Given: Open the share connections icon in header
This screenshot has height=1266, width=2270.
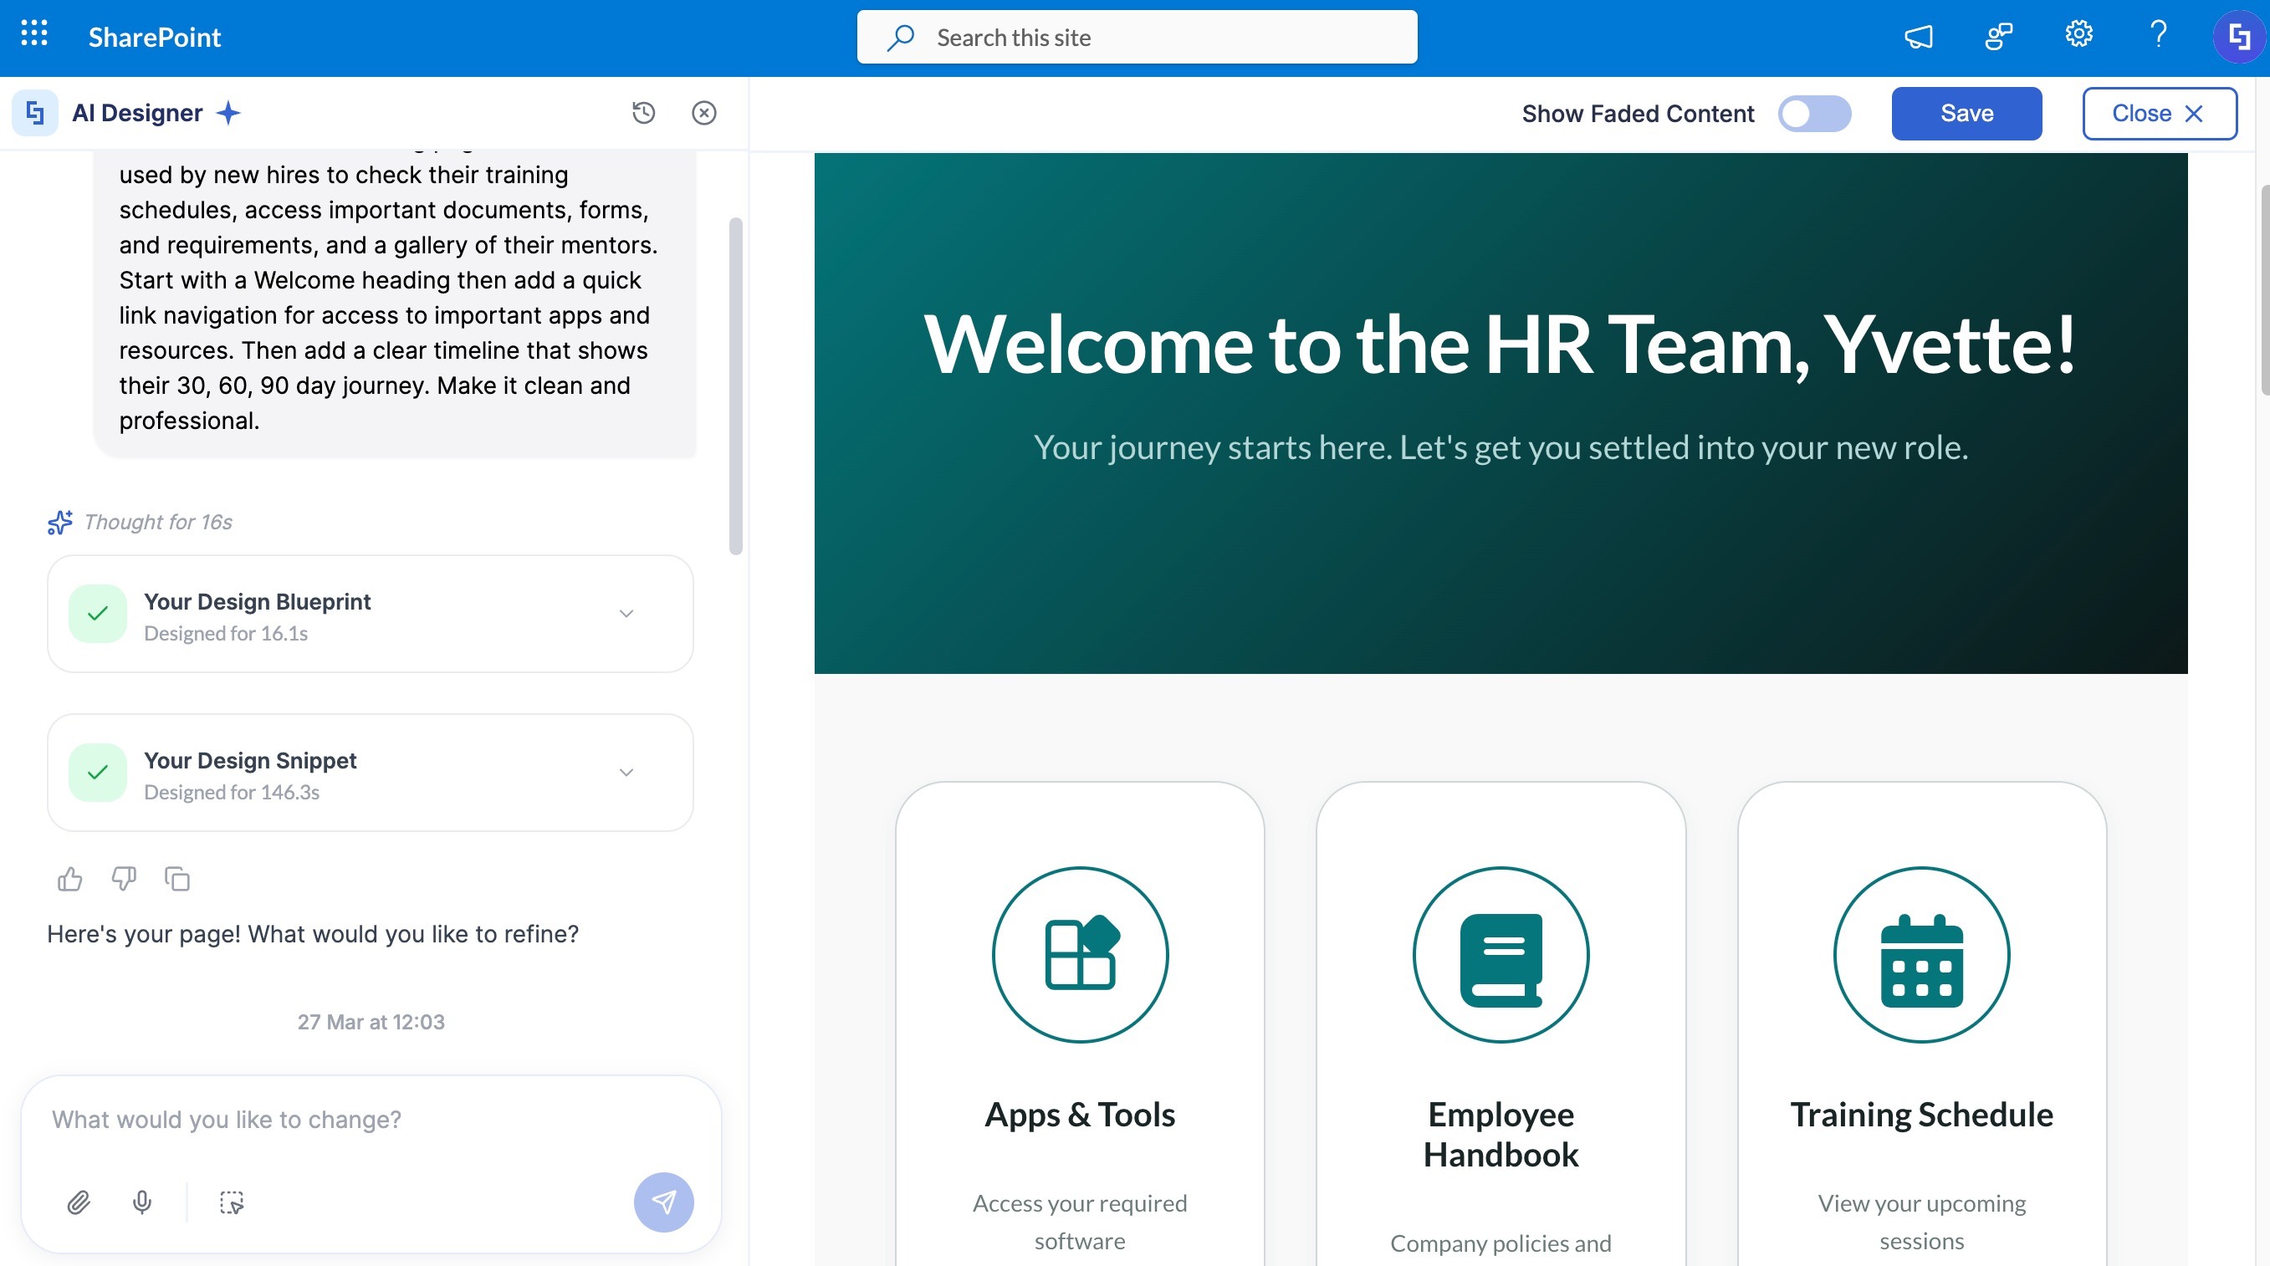Looking at the screenshot, I should [x=1999, y=36].
